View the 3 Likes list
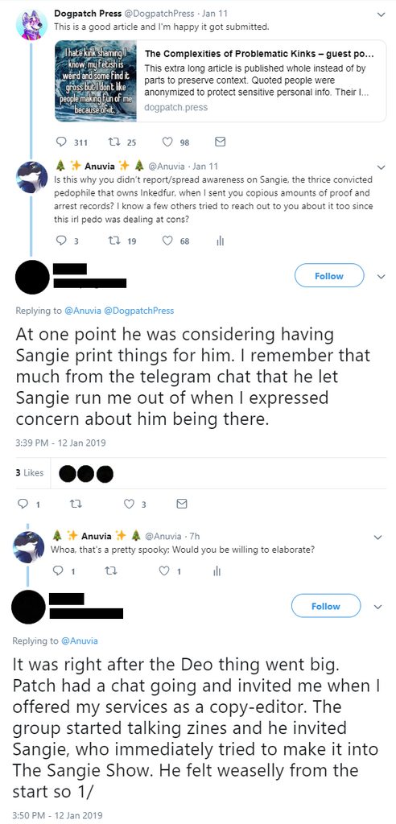This screenshot has height=824, width=396. click(x=30, y=472)
